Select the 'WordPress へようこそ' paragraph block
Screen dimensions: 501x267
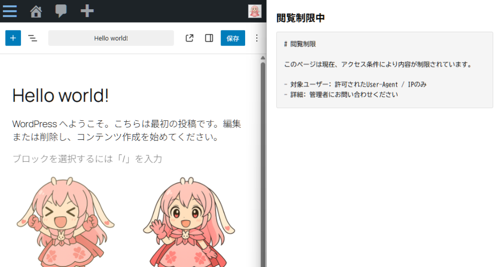tap(126, 130)
